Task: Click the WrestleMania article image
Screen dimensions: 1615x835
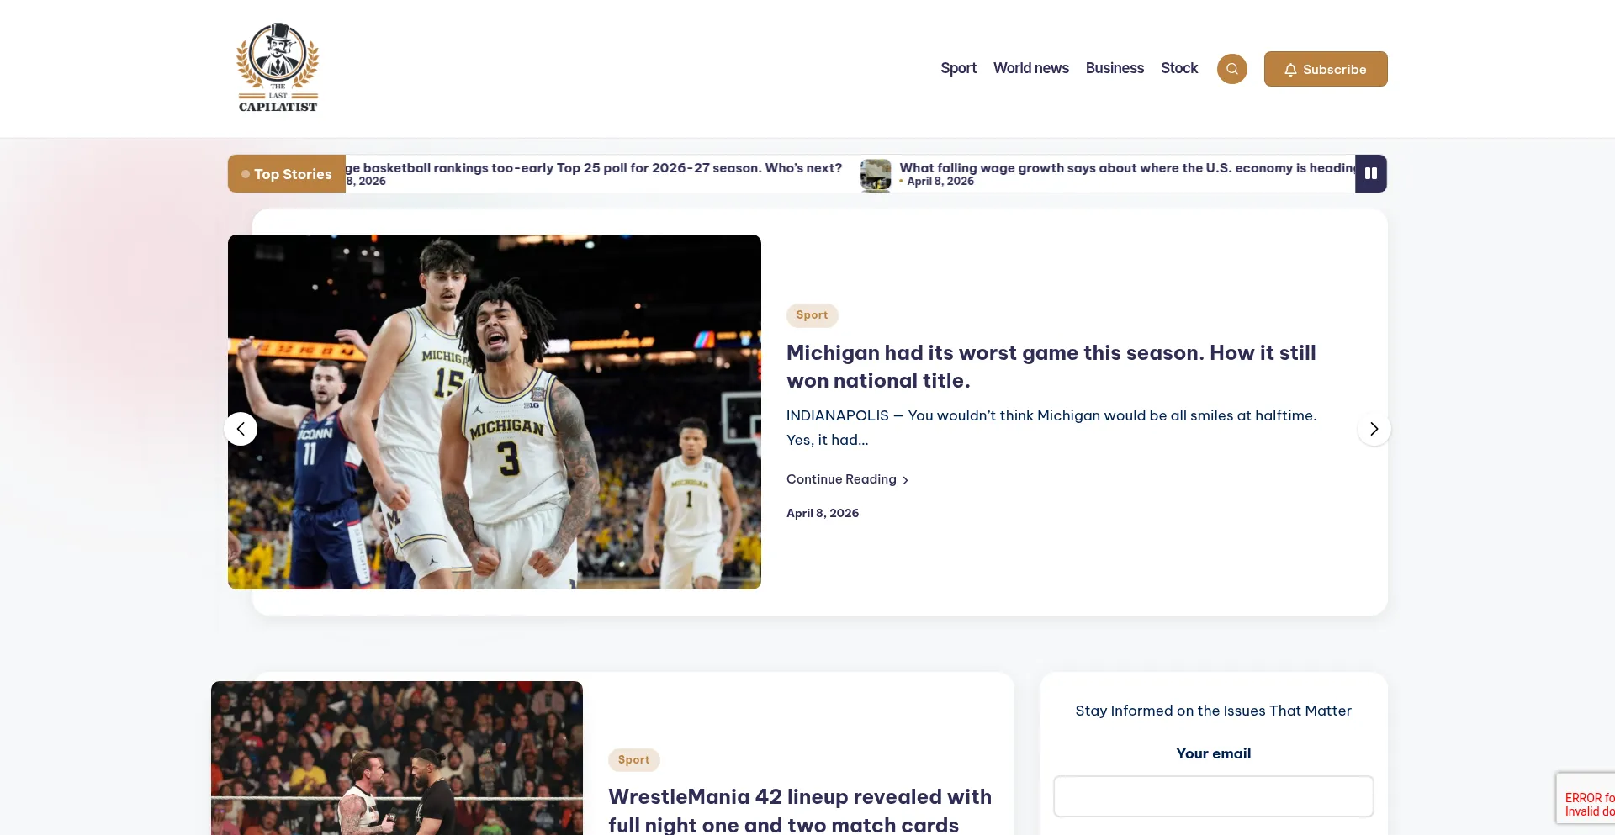Action: [x=397, y=758]
